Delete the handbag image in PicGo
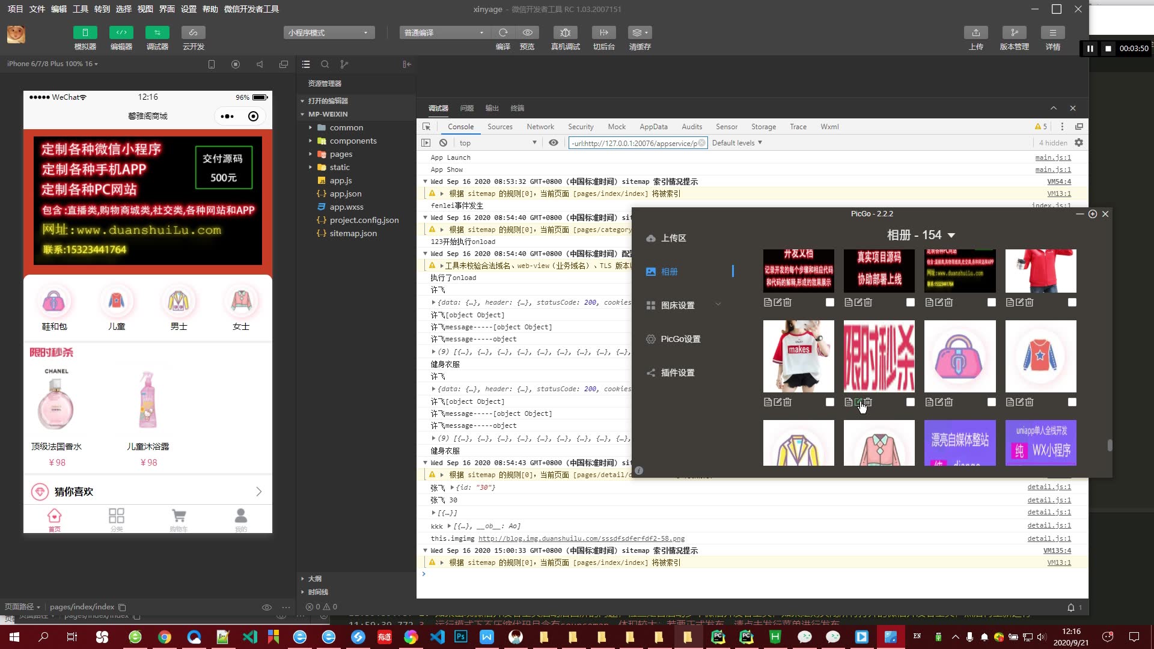This screenshot has height=649, width=1154. tap(949, 402)
